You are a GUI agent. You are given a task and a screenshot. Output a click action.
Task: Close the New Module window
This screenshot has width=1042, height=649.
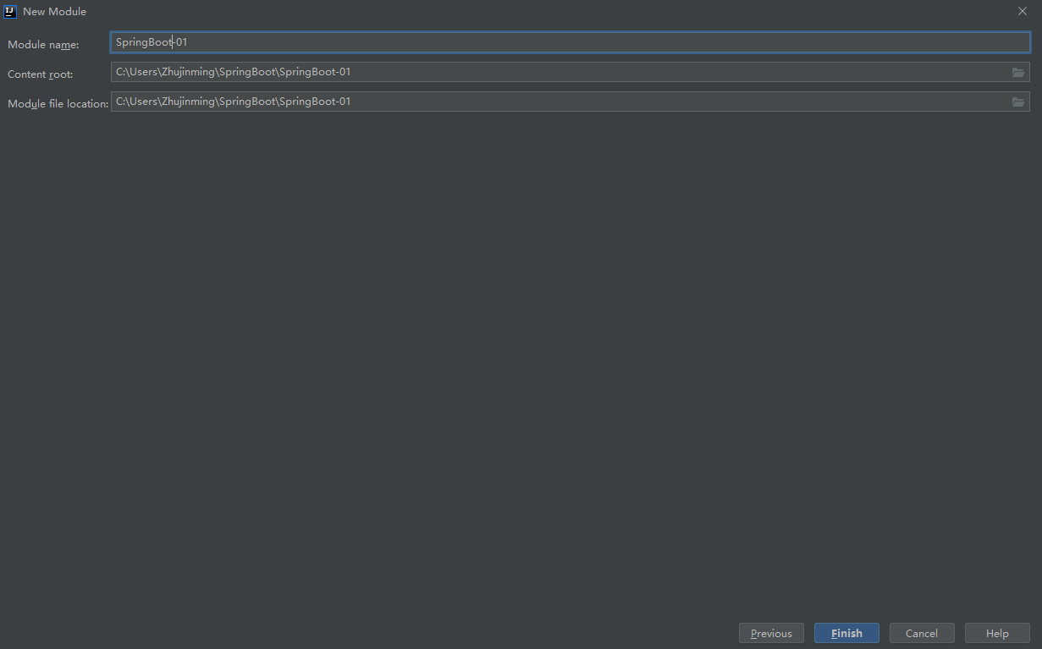click(x=1023, y=11)
